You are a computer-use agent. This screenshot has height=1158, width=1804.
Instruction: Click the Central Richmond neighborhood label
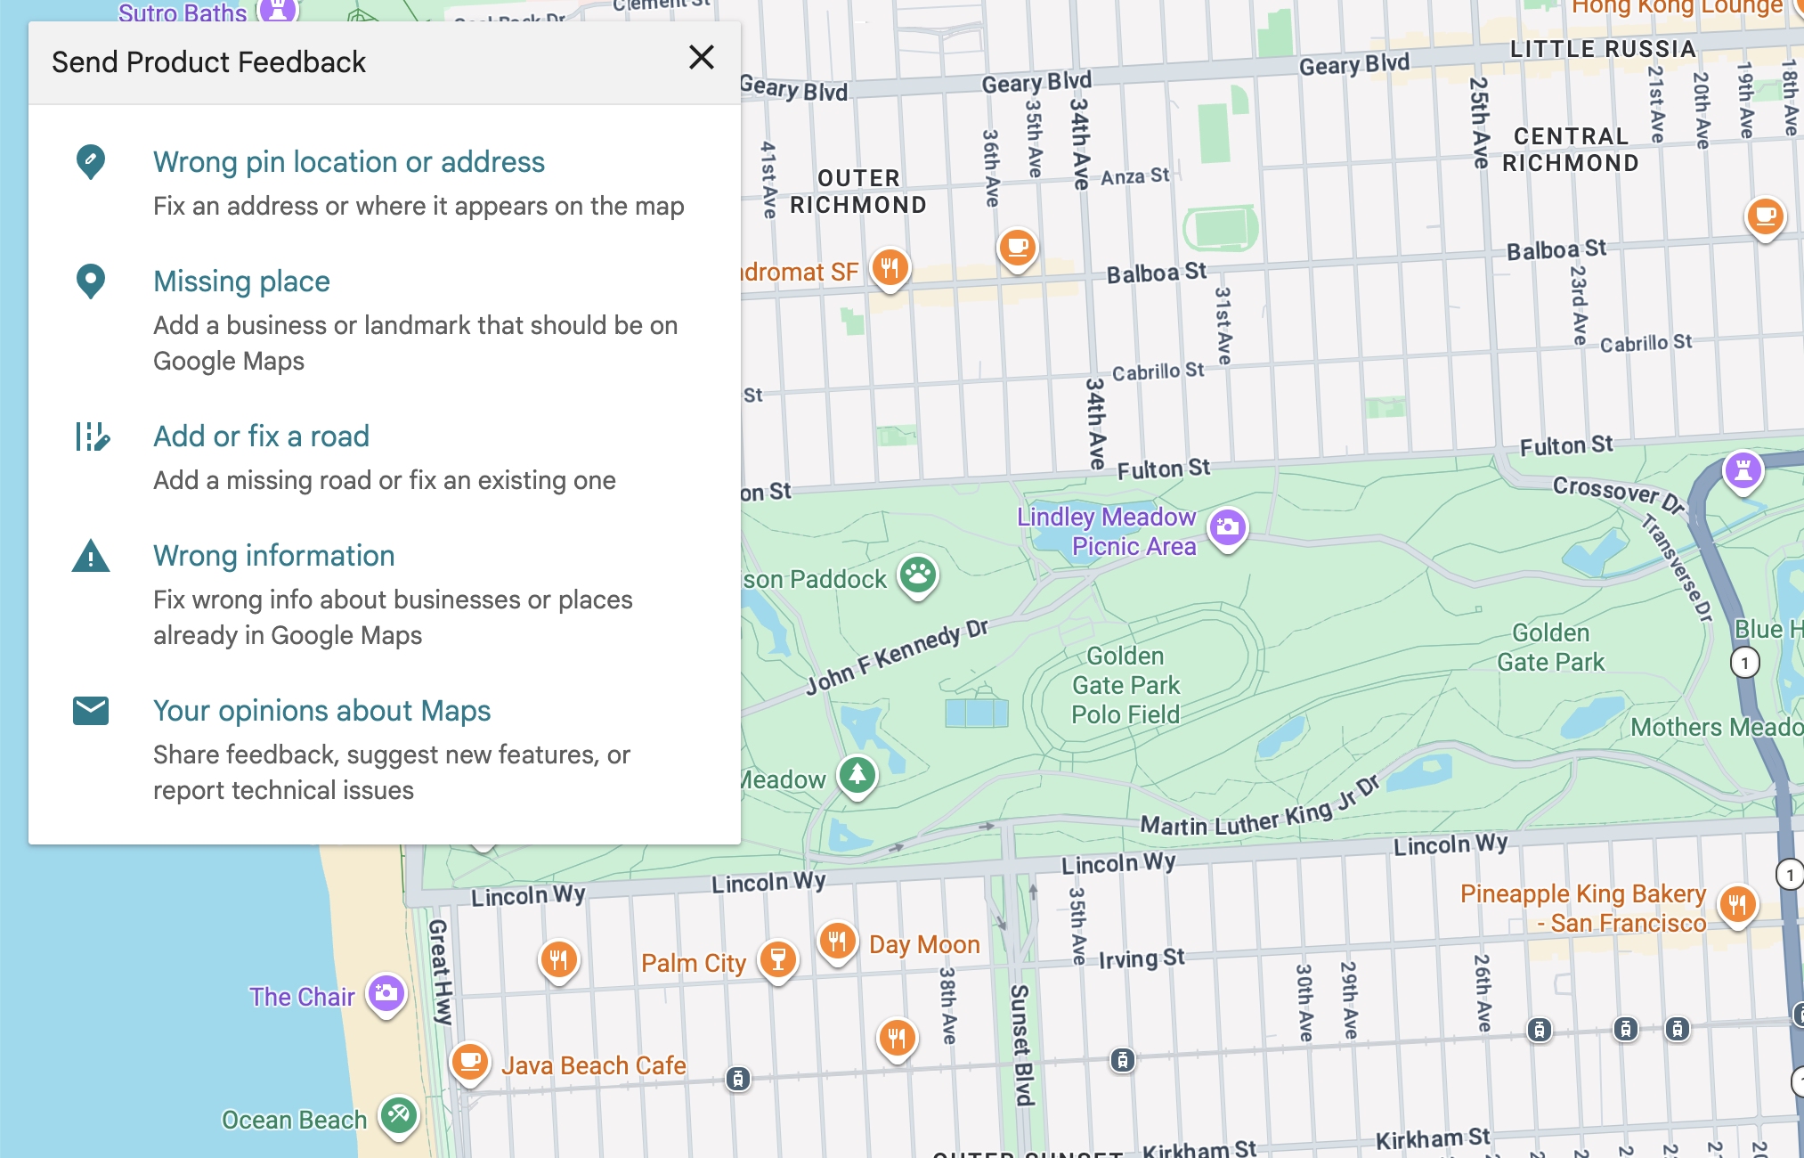pyautogui.click(x=1571, y=150)
